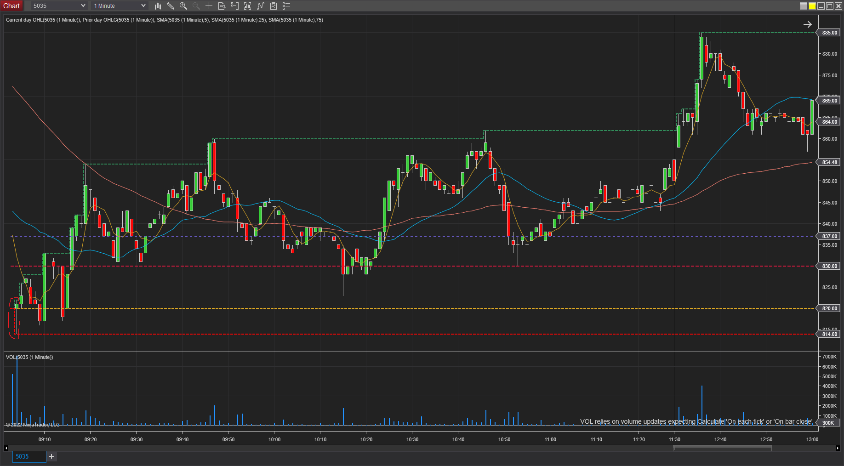This screenshot has width=844, height=466.
Task: Close the chart window
Action: pos(838,6)
